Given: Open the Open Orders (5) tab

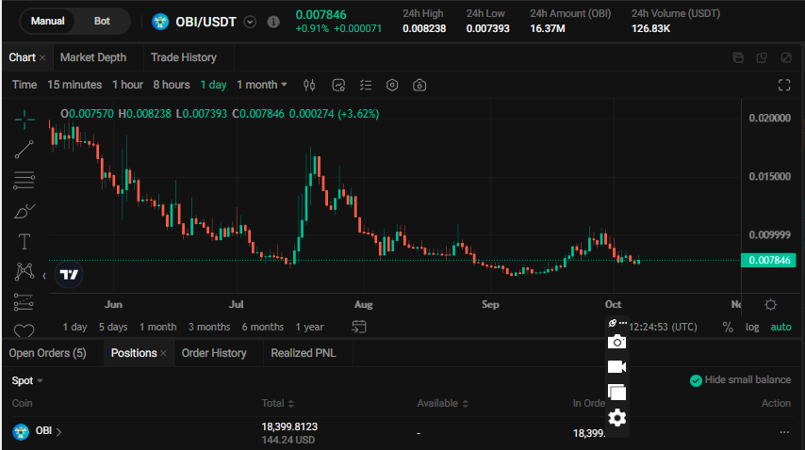Looking at the screenshot, I should (48, 353).
